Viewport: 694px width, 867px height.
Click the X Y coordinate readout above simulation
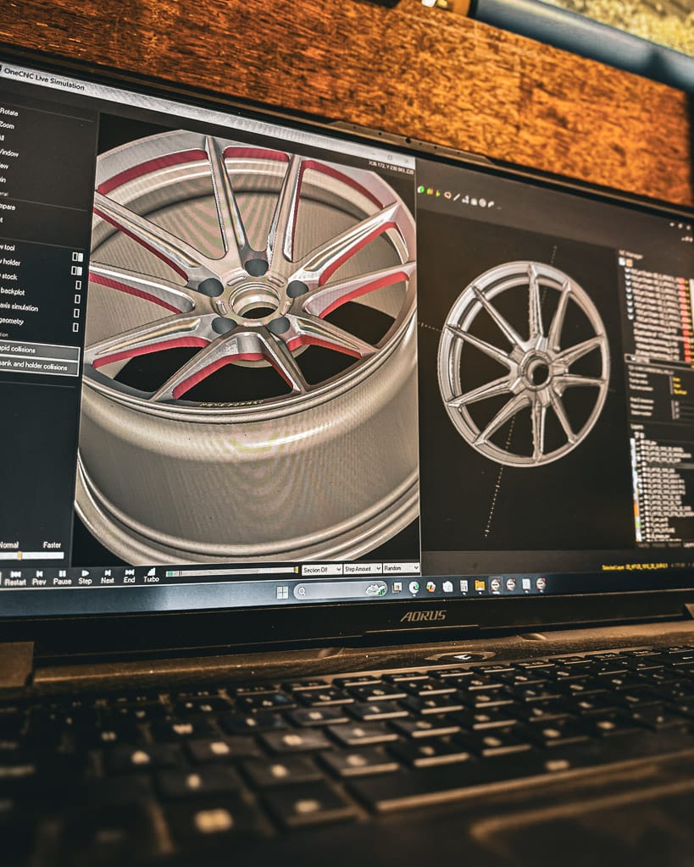[x=391, y=167]
